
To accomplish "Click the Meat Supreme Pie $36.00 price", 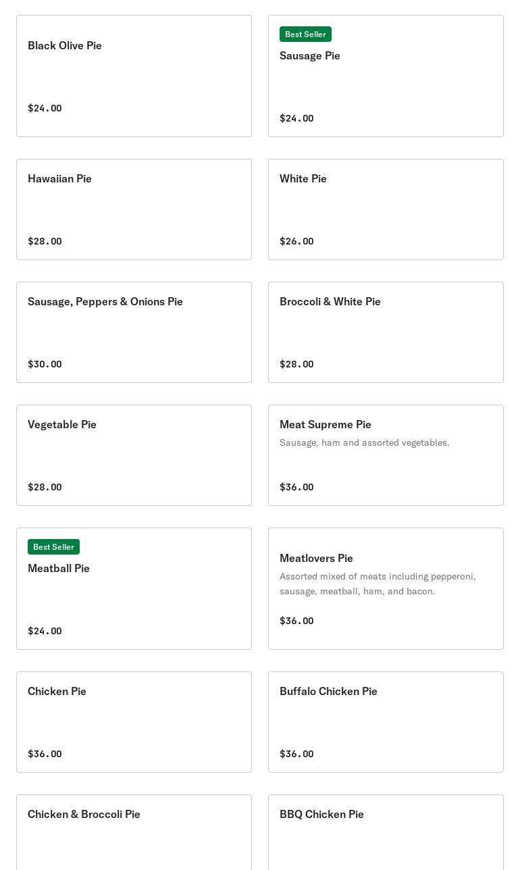I will (296, 487).
